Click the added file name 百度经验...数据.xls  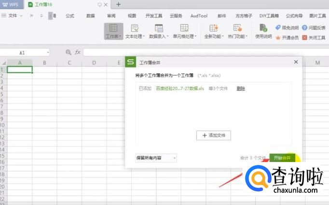(180, 89)
